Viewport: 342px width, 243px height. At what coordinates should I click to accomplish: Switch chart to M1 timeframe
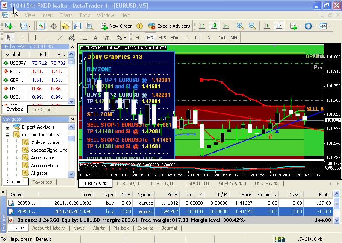click(x=138, y=38)
